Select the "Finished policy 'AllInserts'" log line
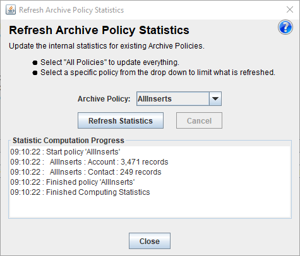This screenshot has width=300, height=256. (73, 182)
